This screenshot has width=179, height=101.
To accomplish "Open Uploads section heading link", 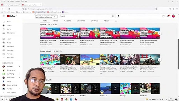I will pos(43,24).
